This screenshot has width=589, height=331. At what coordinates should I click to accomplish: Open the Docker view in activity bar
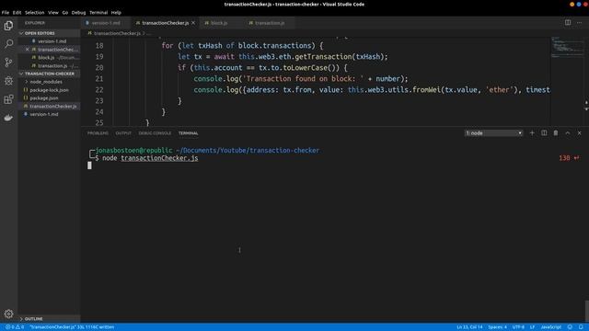(x=8, y=118)
